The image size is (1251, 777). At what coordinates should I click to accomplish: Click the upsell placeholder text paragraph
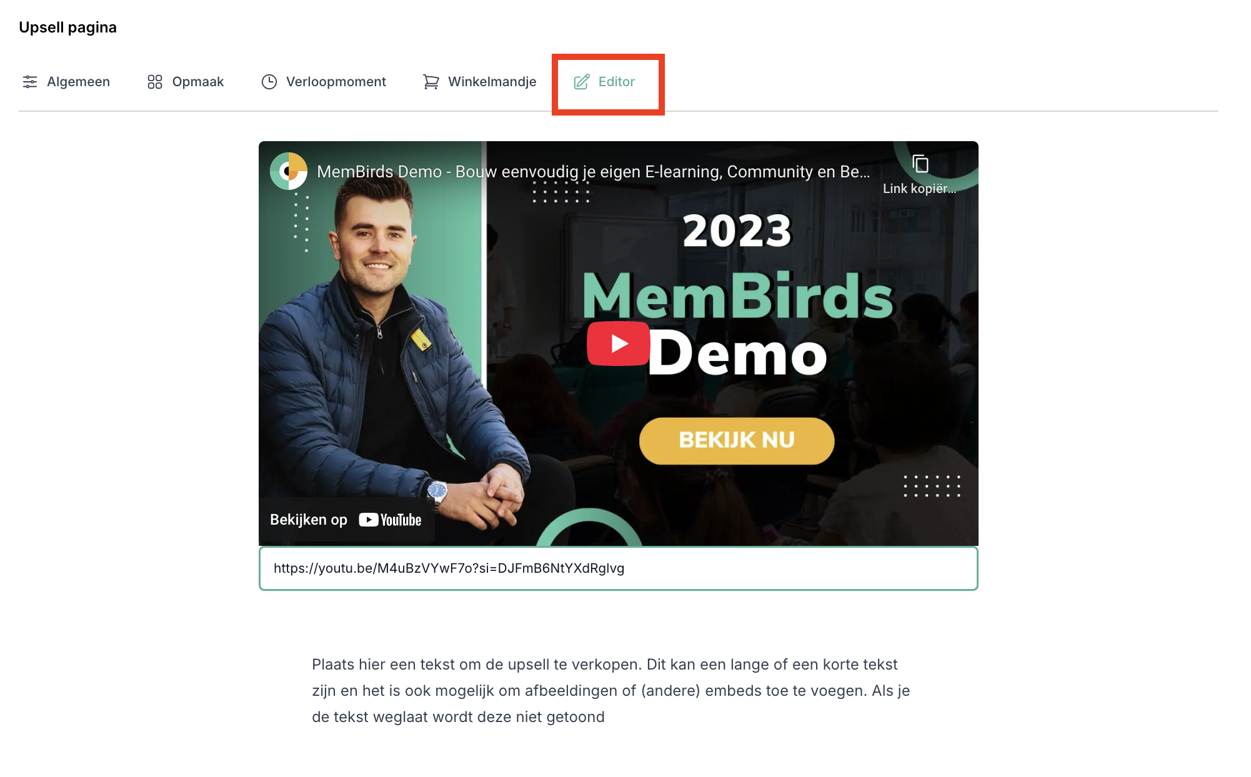(x=611, y=691)
